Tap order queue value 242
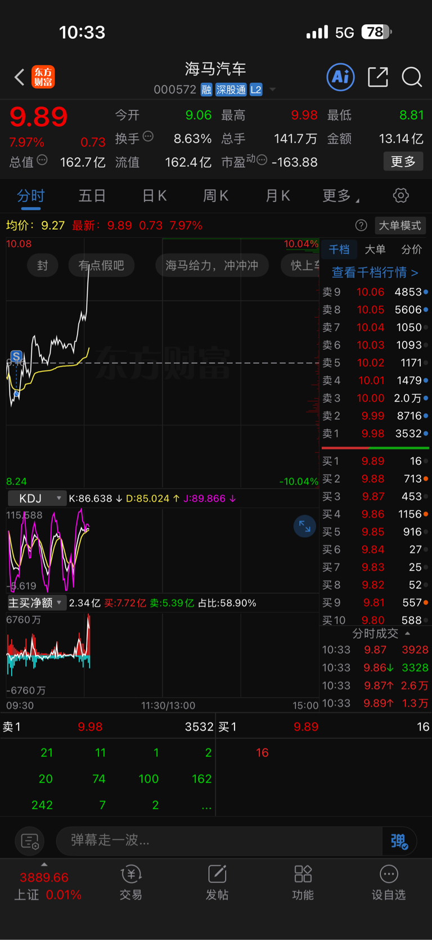 (x=42, y=805)
